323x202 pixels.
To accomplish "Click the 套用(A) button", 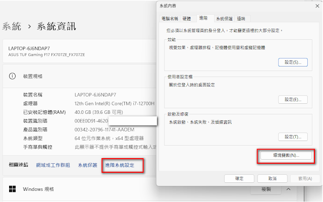I will (305, 178).
